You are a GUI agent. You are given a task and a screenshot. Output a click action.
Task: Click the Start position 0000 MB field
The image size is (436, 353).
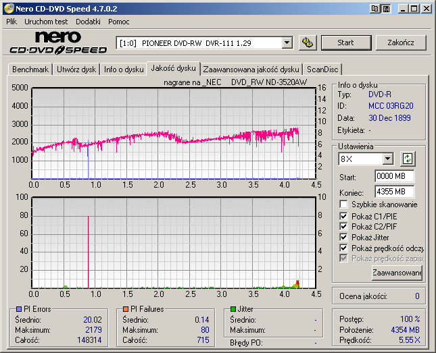point(394,176)
